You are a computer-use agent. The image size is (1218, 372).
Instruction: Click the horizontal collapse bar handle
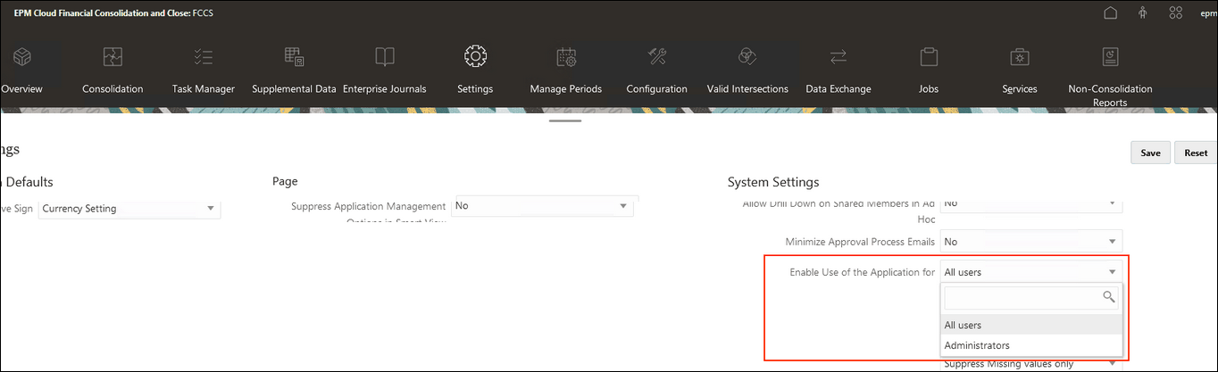[x=566, y=120]
